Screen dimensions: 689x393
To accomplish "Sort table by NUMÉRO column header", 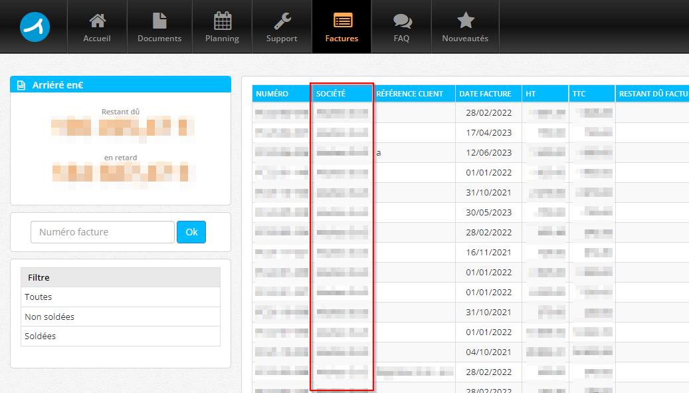I will (x=272, y=94).
